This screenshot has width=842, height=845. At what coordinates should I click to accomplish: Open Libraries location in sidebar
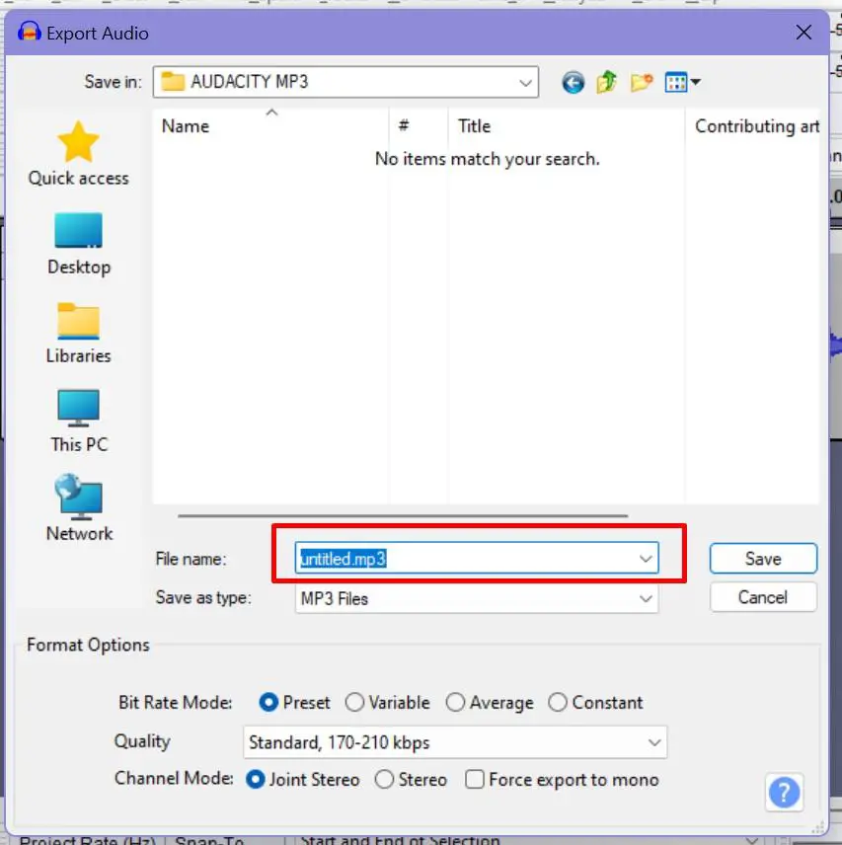point(79,334)
